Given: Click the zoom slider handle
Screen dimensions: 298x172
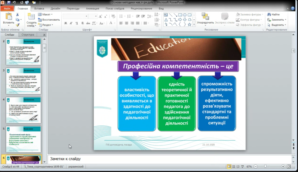Looking at the screenshot, I should click(x=265, y=166).
